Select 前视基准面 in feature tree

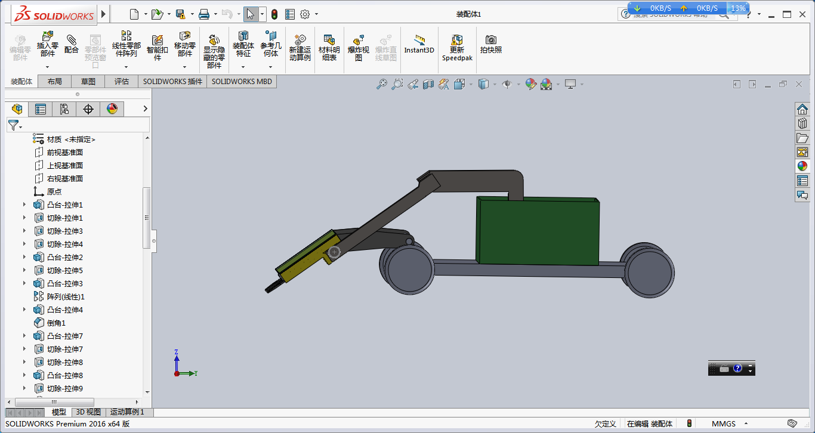65,152
